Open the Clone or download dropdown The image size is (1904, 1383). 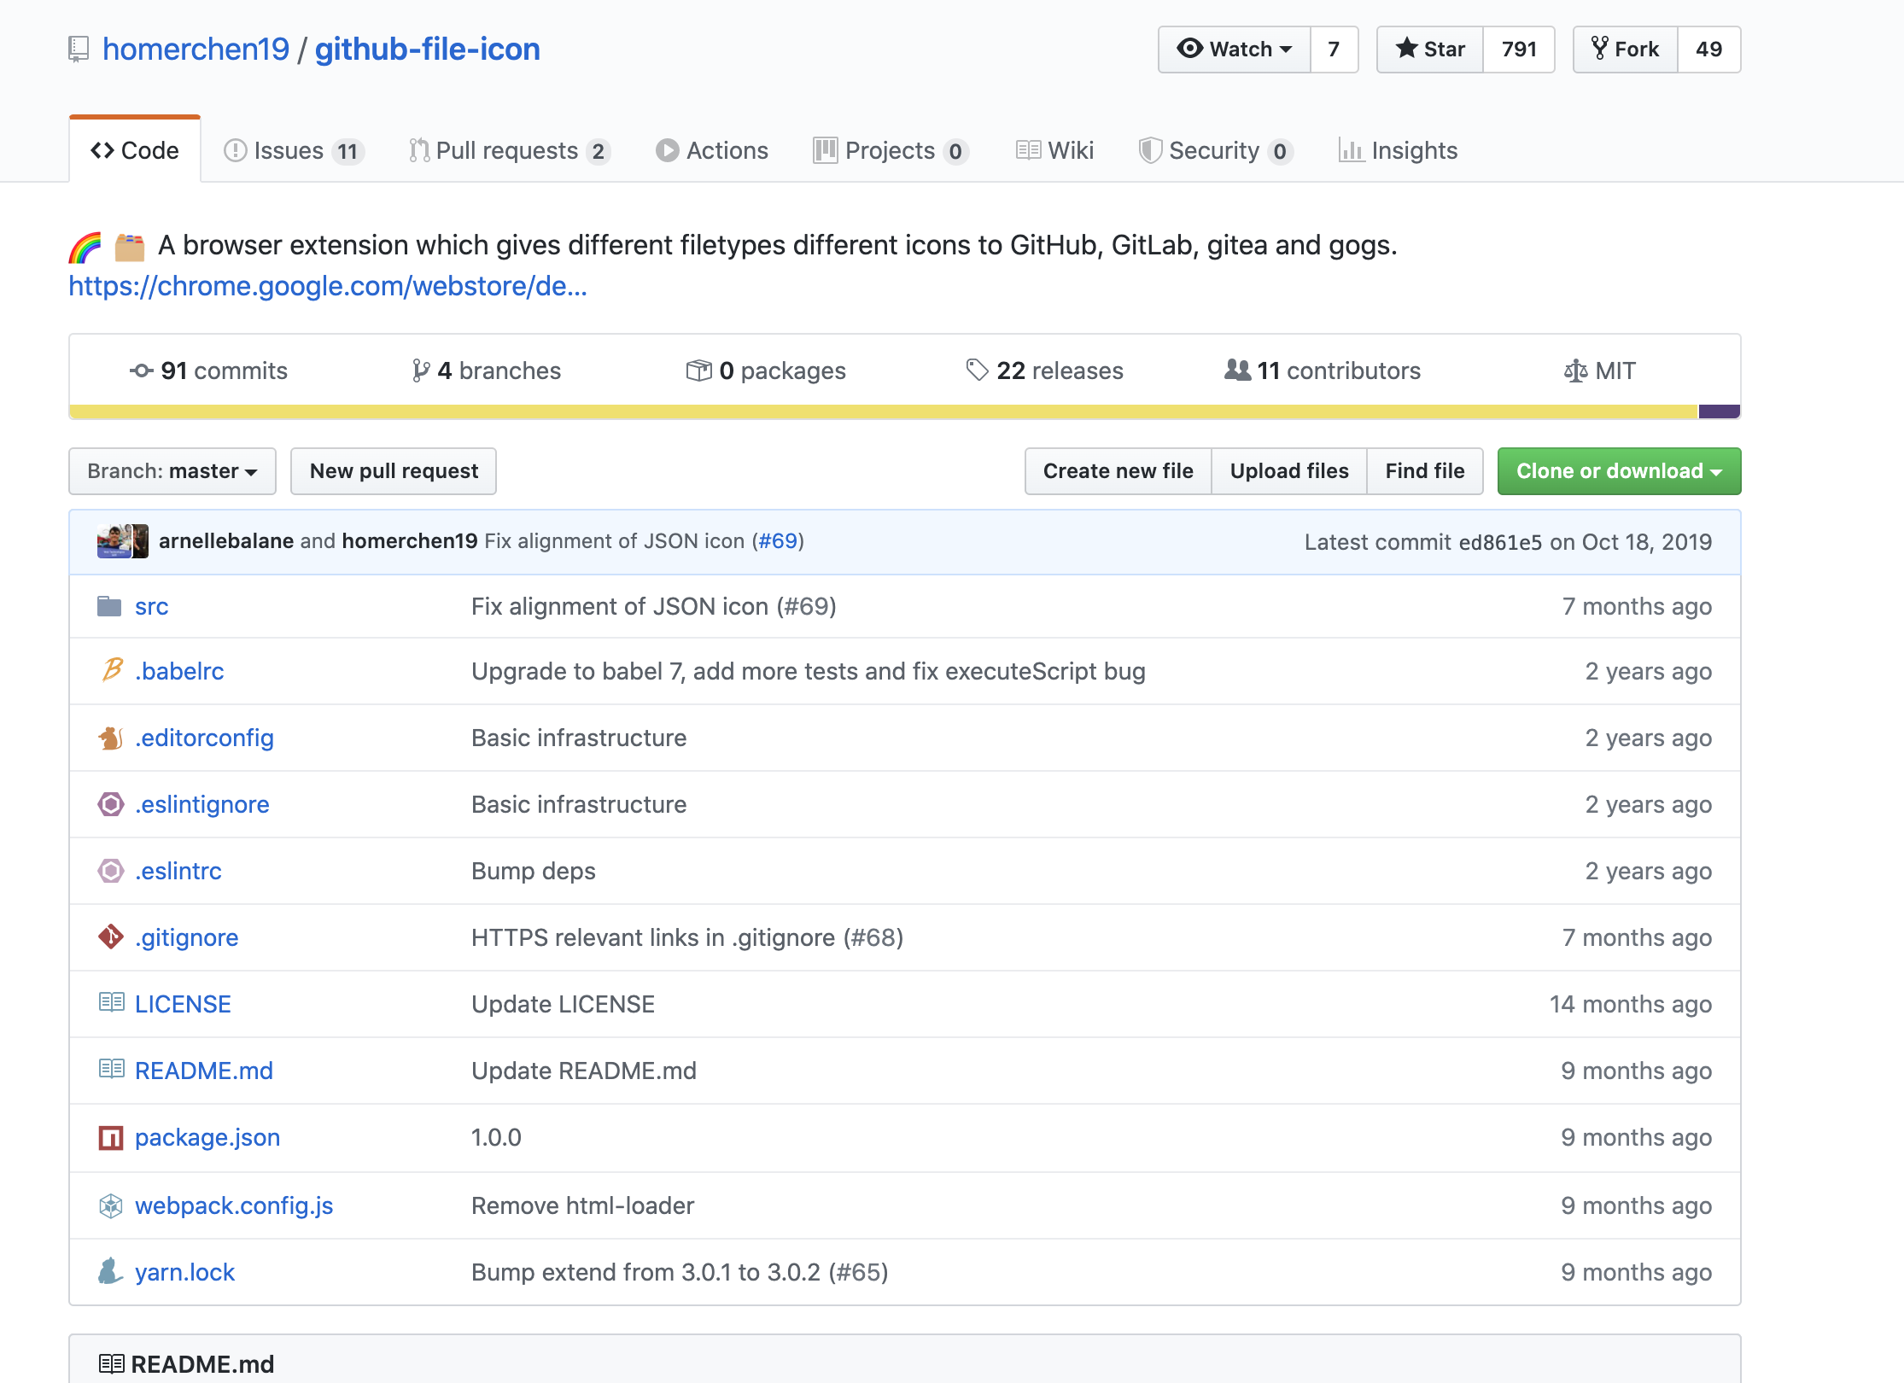pos(1618,471)
